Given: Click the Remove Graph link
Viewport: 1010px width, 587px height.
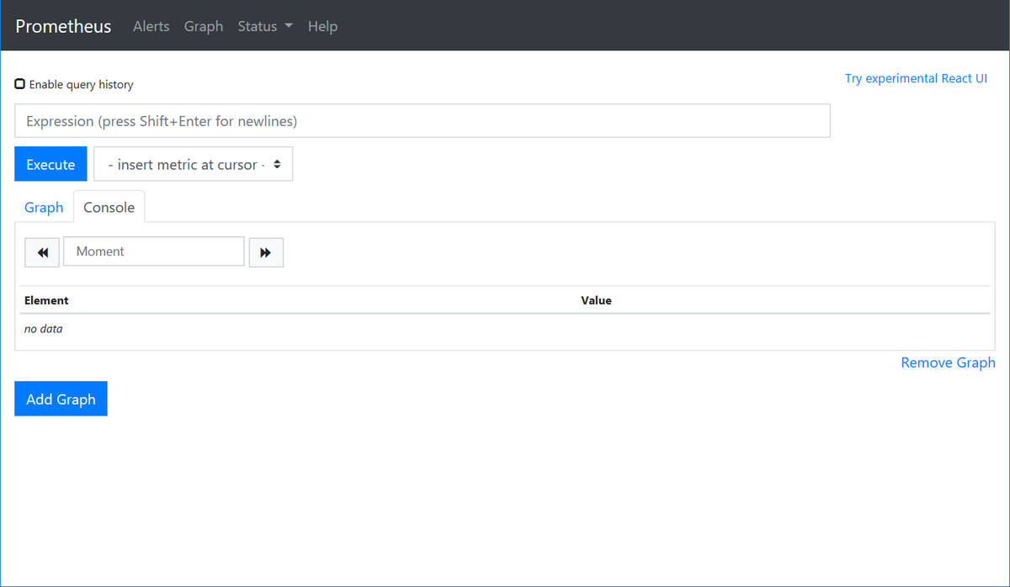Looking at the screenshot, I should (948, 362).
